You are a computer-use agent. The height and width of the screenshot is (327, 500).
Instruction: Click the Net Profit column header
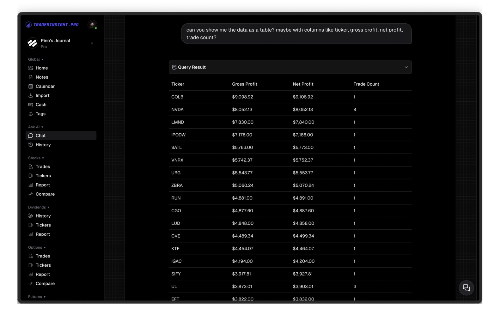[303, 84]
